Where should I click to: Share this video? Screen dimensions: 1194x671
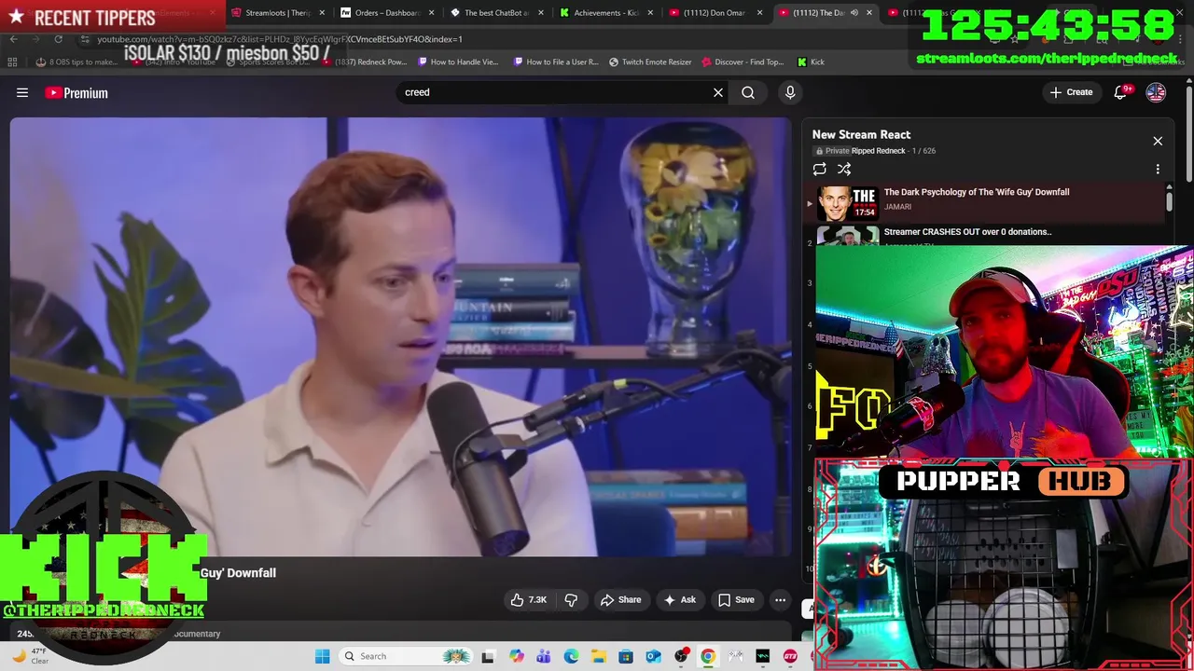pos(621,600)
